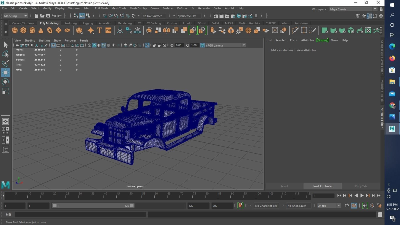The width and height of the screenshot is (400, 225).
Task: Go to start of playback range
Action: pos(339,196)
